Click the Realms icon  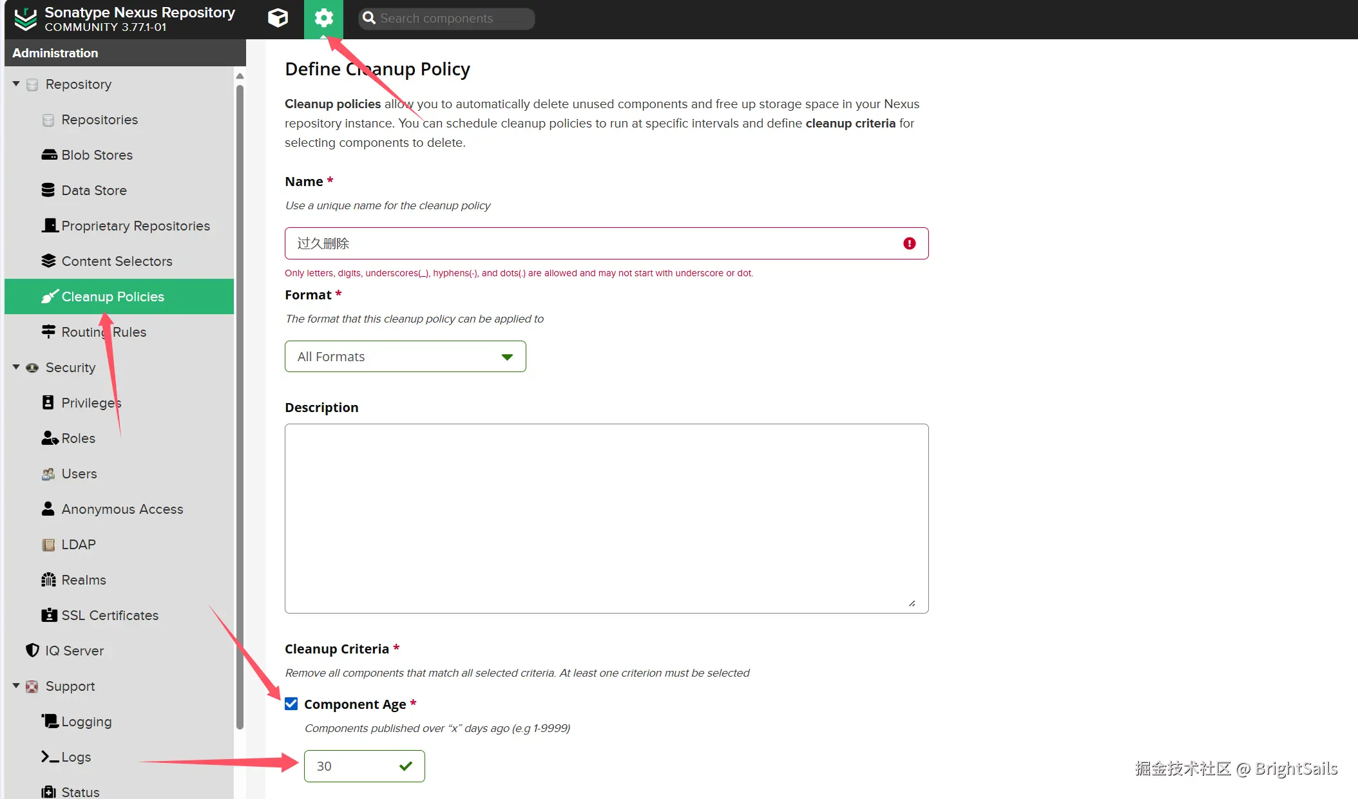click(48, 579)
